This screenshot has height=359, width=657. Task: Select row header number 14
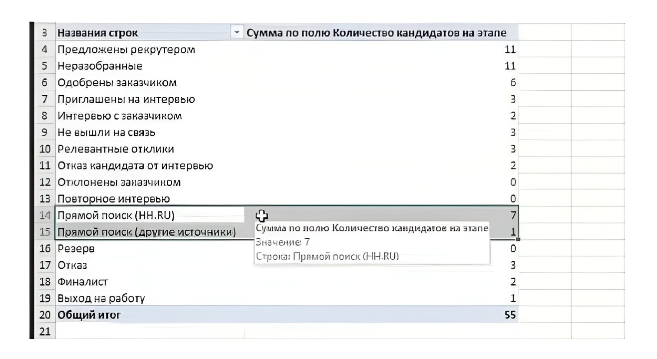tap(44, 215)
